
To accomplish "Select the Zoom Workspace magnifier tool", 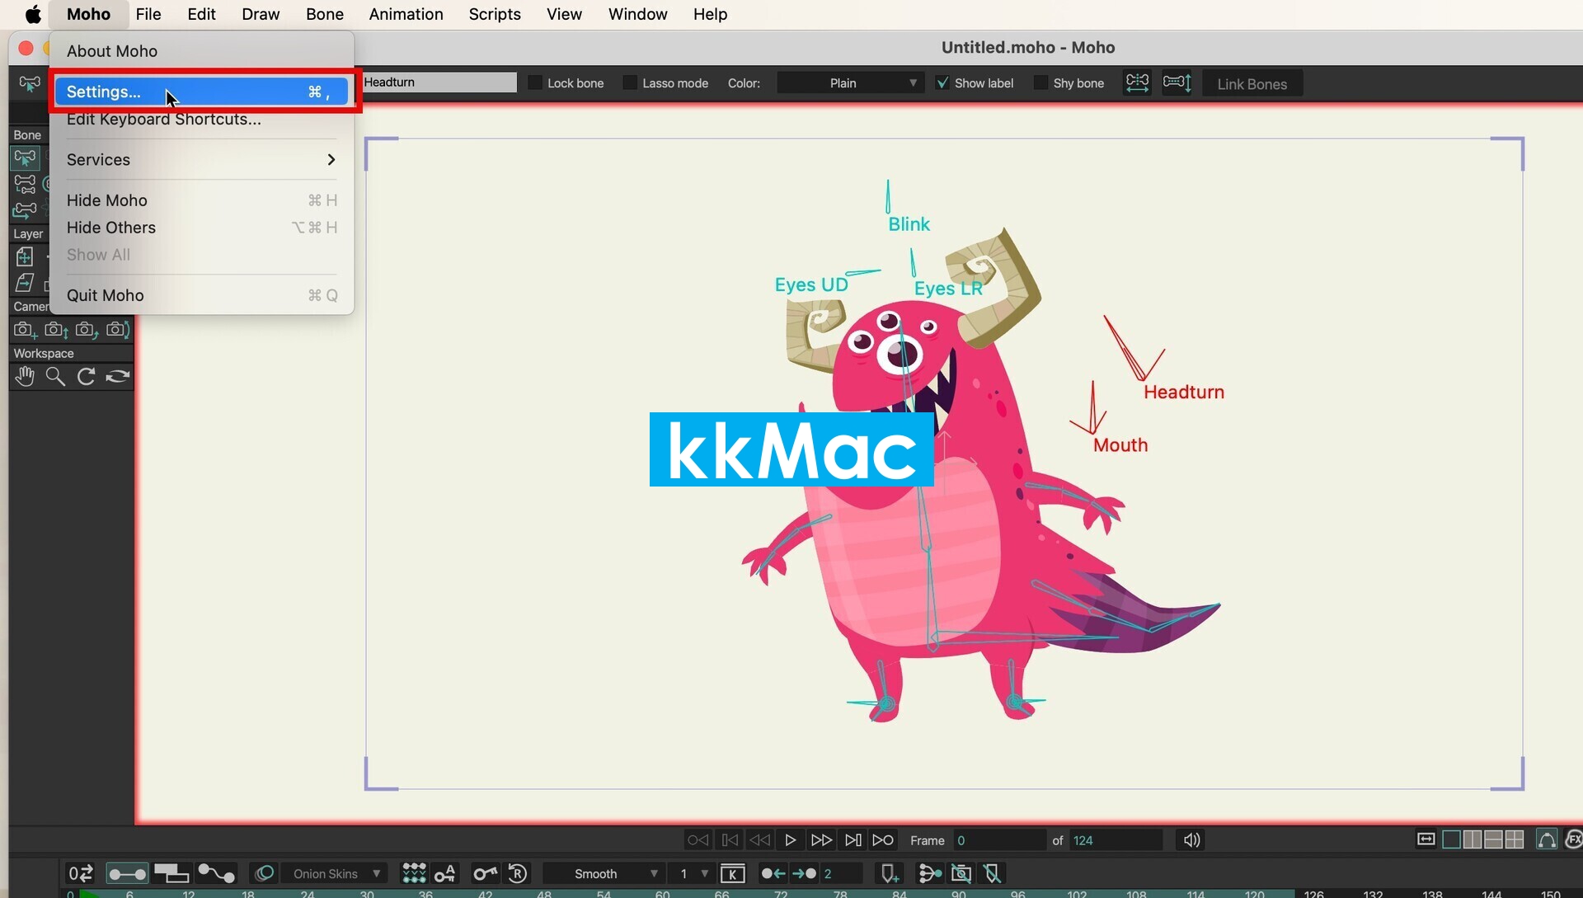I will tap(55, 377).
